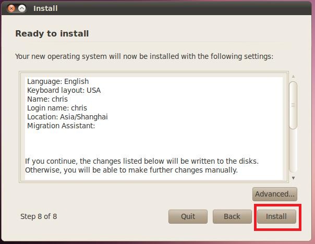
Task: Select the "Location: Asia/Shanghai" line
Action: pos(67,117)
